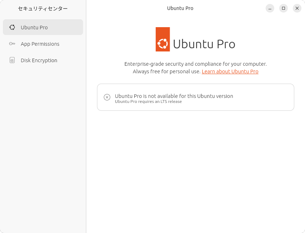305x233 pixels.
Task: Open the Learn about Ubuntu Pro link
Action: 230,71
